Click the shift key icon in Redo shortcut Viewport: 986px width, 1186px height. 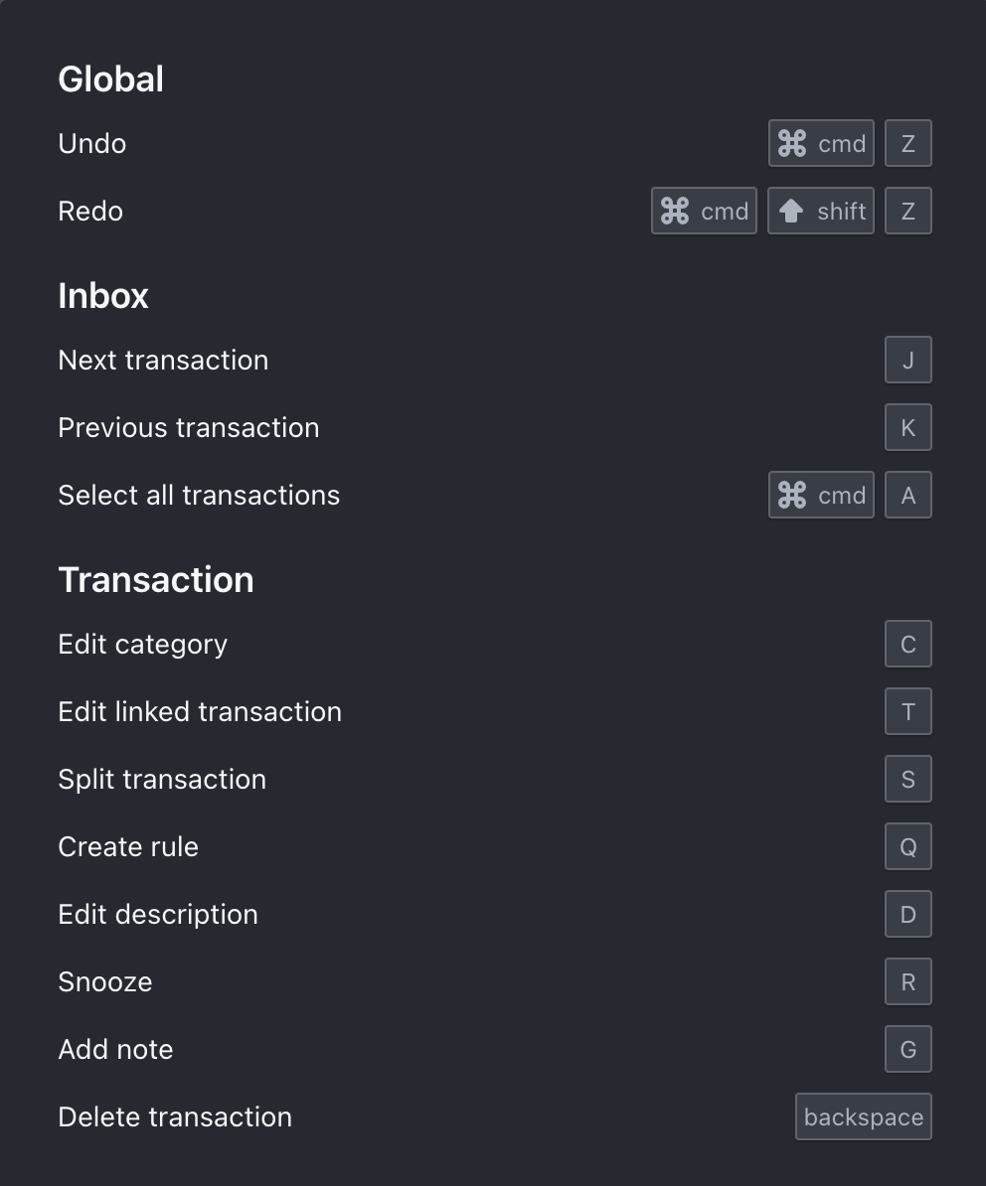(x=820, y=211)
